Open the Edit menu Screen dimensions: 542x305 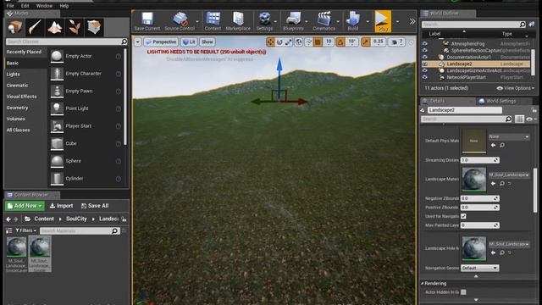click(x=25, y=6)
